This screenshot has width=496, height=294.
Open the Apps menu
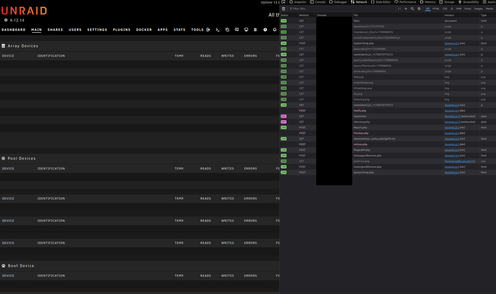(x=163, y=30)
